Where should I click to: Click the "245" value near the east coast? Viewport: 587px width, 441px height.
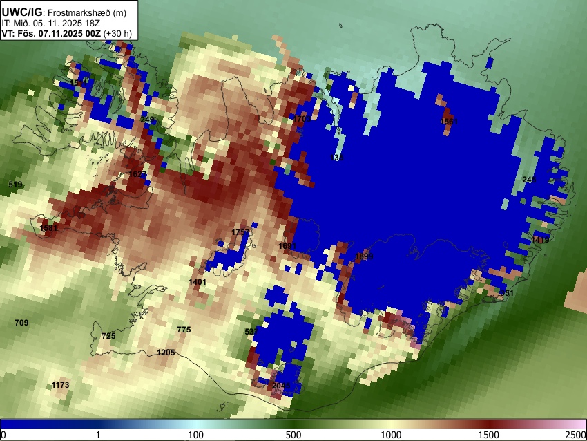pyautogui.click(x=529, y=180)
